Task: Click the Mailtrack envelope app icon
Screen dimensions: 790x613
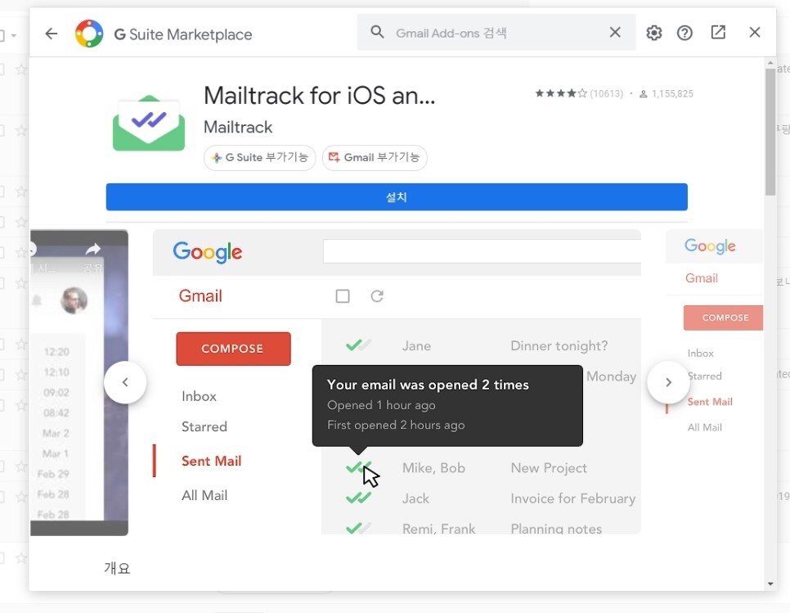Action: (149, 123)
